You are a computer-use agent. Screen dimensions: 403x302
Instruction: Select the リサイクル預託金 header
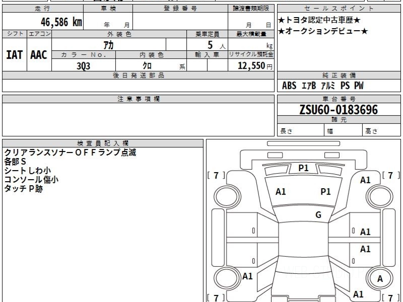pos(251,55)
